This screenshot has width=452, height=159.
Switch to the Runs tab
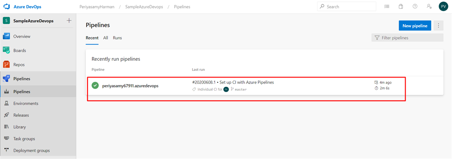pyautogui.click(x=117, y=38)
